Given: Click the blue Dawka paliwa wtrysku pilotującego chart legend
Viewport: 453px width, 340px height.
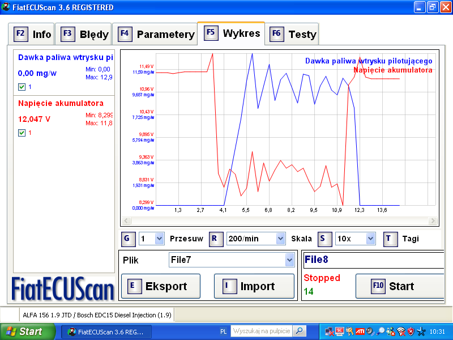Looking at the screenshot, I should (369, 61).
